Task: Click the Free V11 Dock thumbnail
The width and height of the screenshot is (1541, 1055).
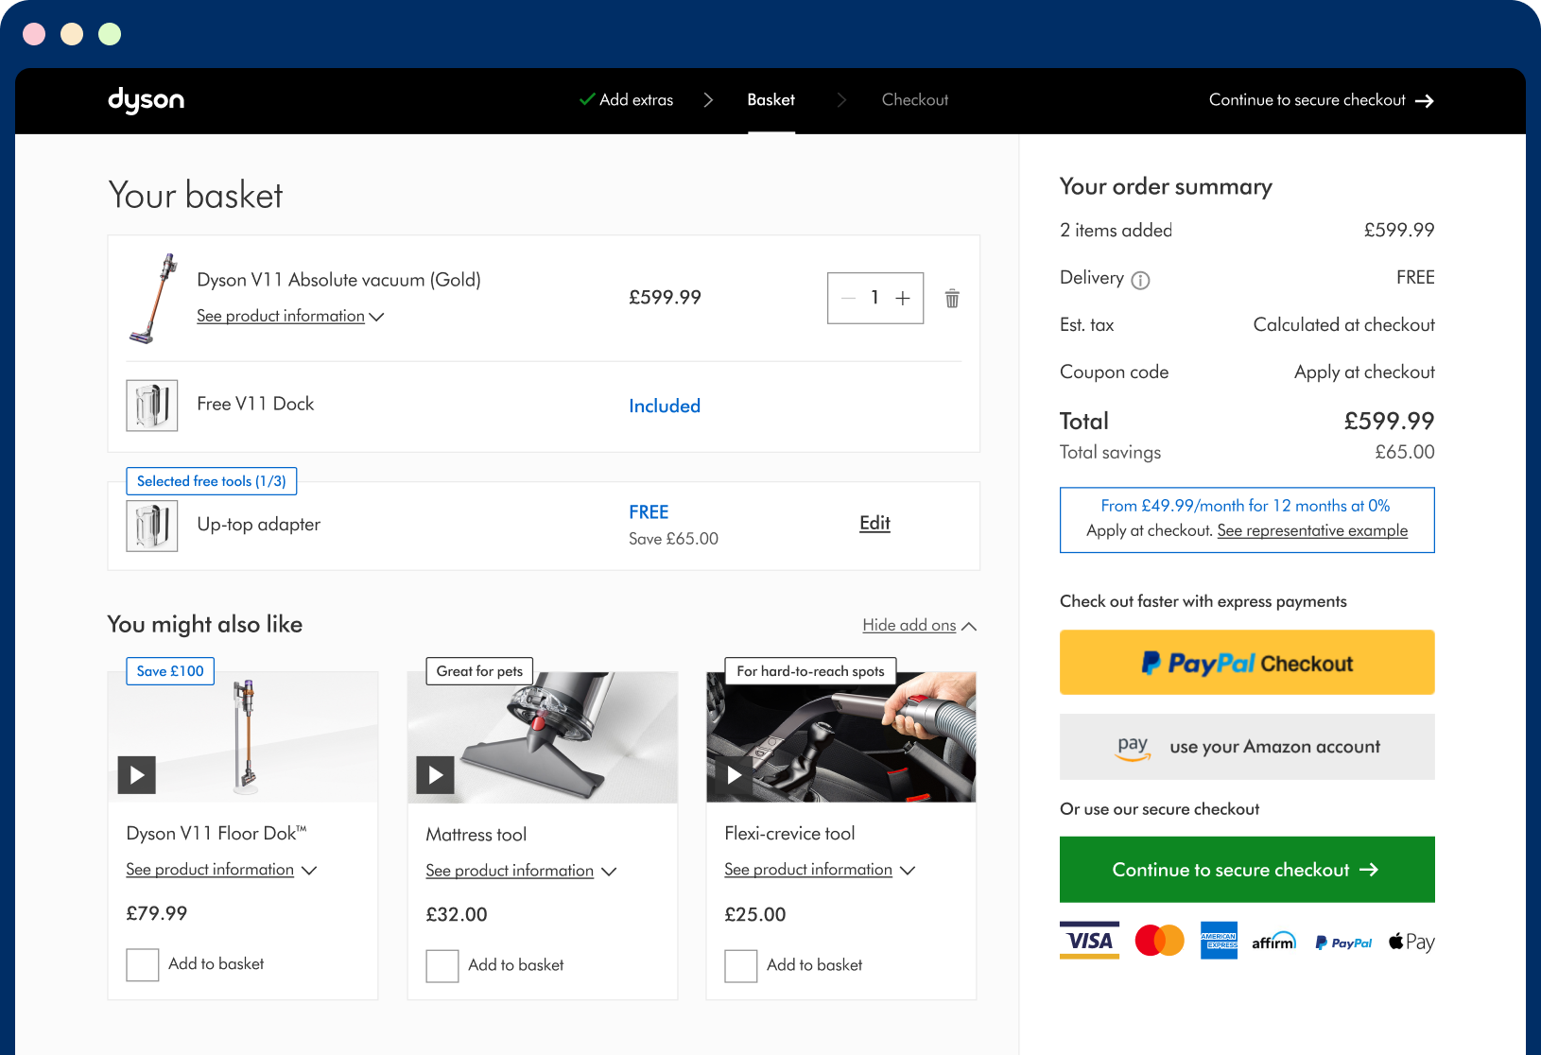Action: click(152, 406)
